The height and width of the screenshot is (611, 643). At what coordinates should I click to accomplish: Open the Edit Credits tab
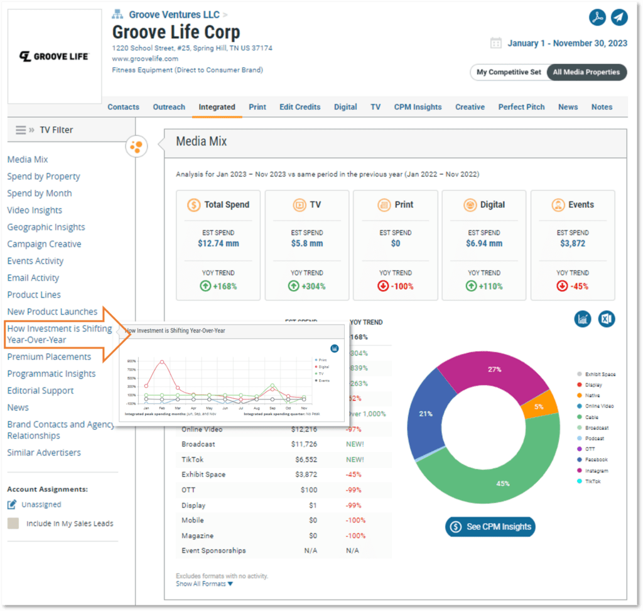click(300, 107)
